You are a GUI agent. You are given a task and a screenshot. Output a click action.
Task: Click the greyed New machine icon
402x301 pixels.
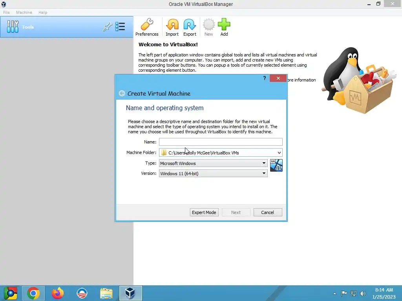[x=209, y=27]
